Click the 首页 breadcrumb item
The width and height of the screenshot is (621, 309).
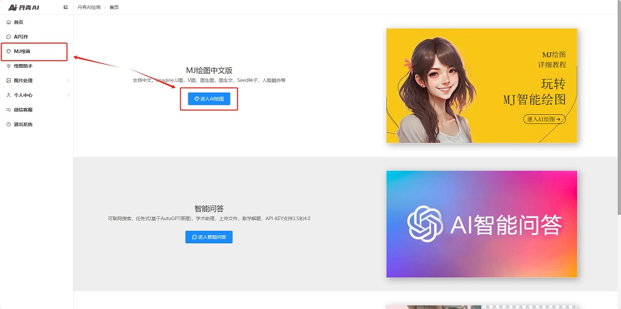114,7
